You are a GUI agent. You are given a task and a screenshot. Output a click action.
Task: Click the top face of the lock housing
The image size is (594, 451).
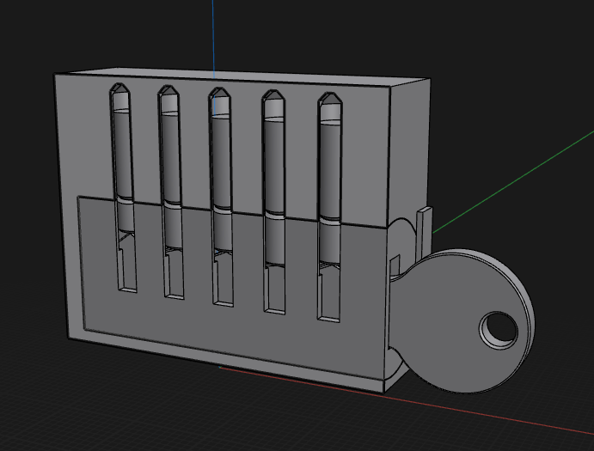[x=242, y=76]
